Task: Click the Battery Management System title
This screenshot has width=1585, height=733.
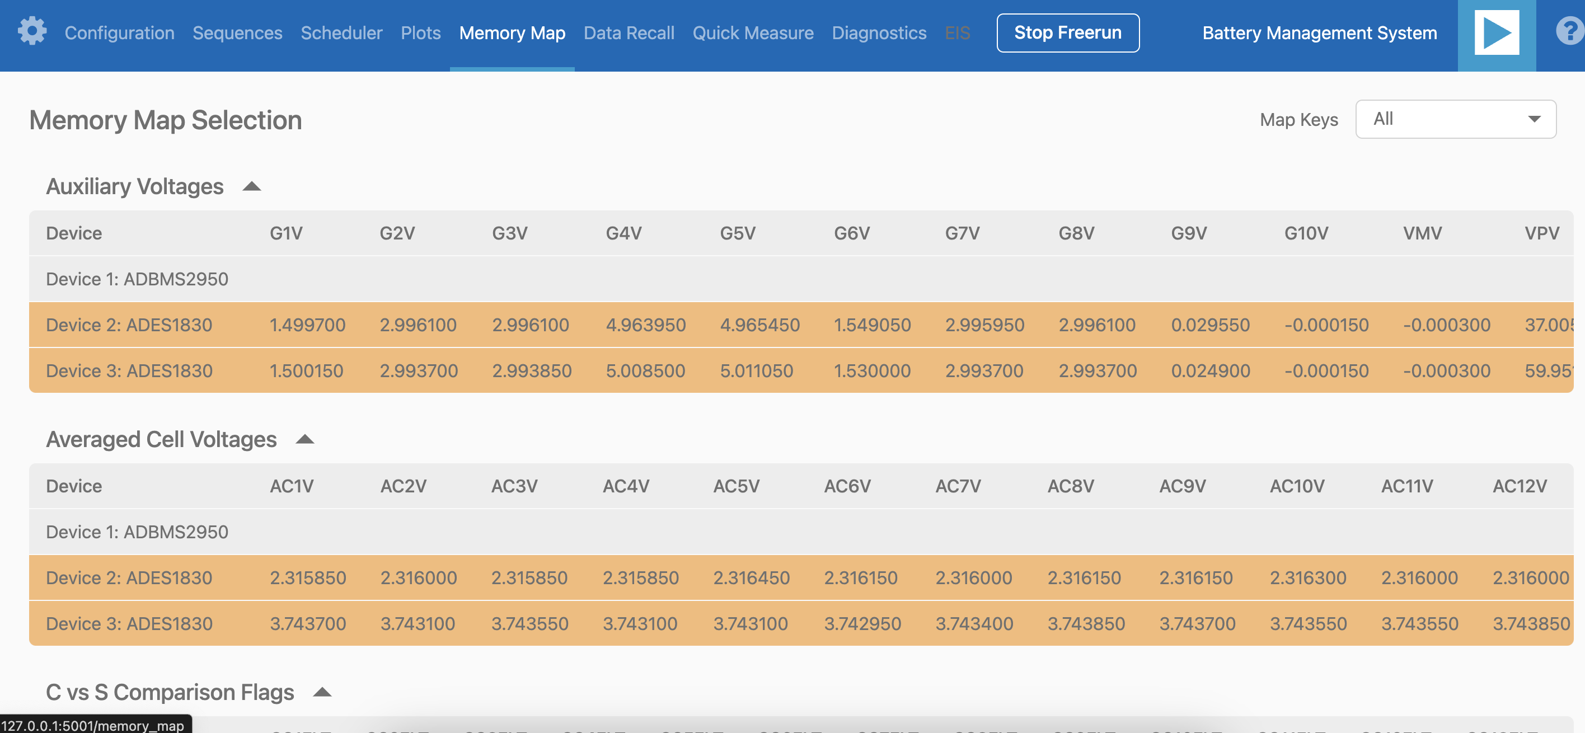Action: click(1319, 33)
